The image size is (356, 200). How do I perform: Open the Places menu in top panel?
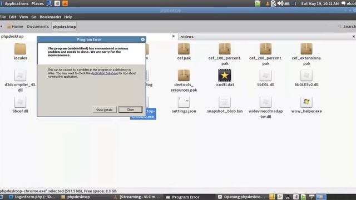(37, 4)
